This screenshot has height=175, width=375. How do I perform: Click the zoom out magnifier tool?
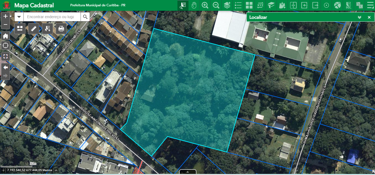point(216,5)
